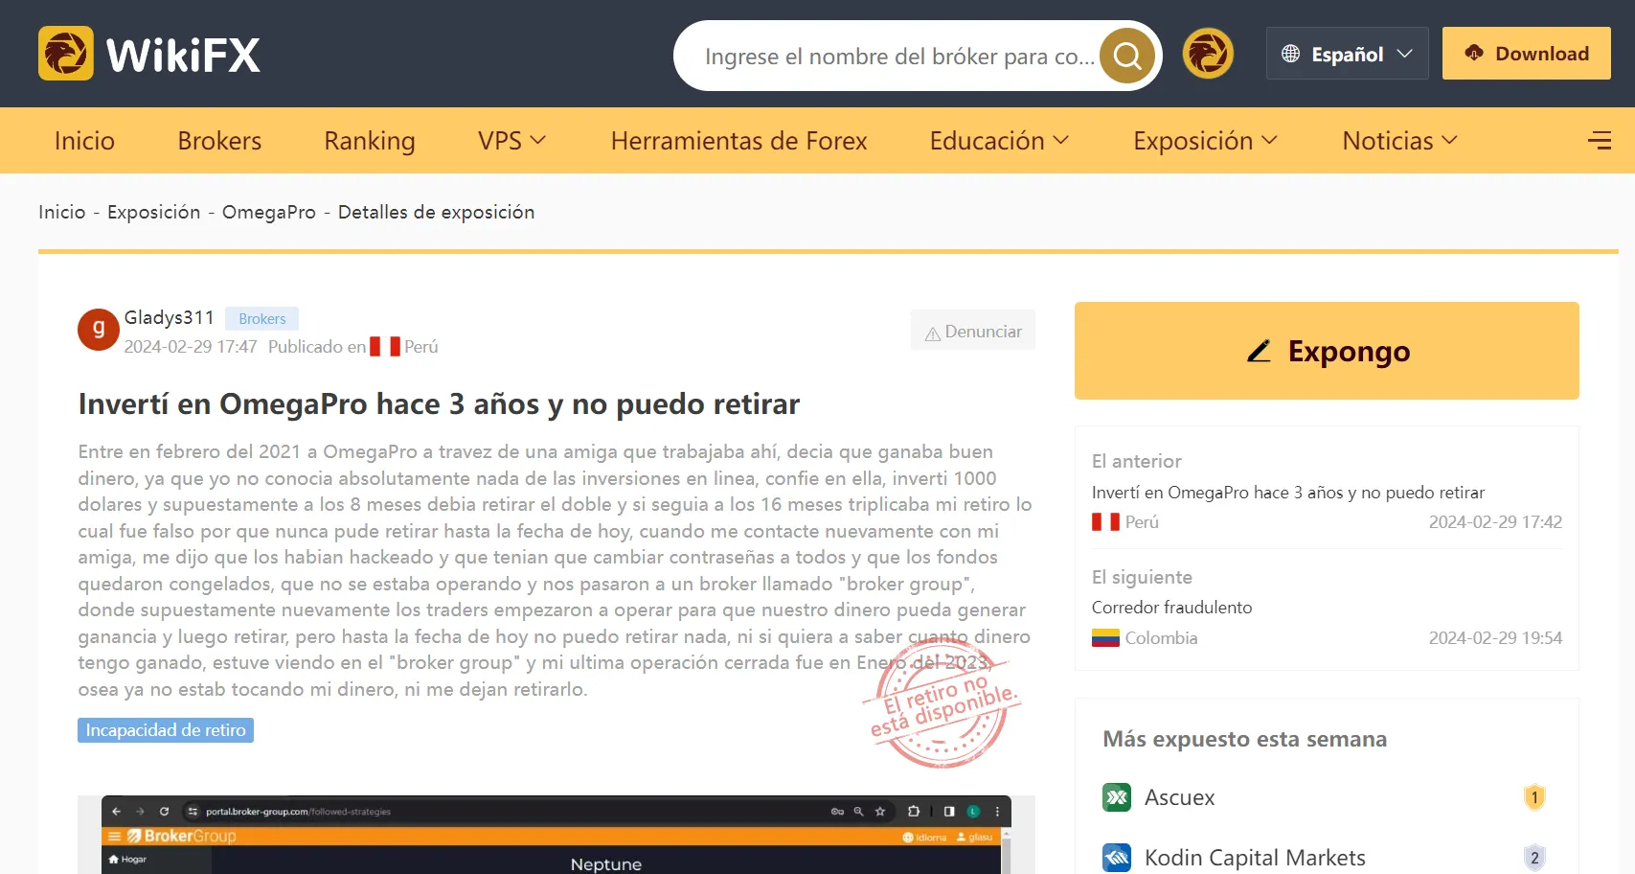Go to Inicio in the navigation bar
Viewport: 1635px width, 874px height.
[x=84, y=141]
